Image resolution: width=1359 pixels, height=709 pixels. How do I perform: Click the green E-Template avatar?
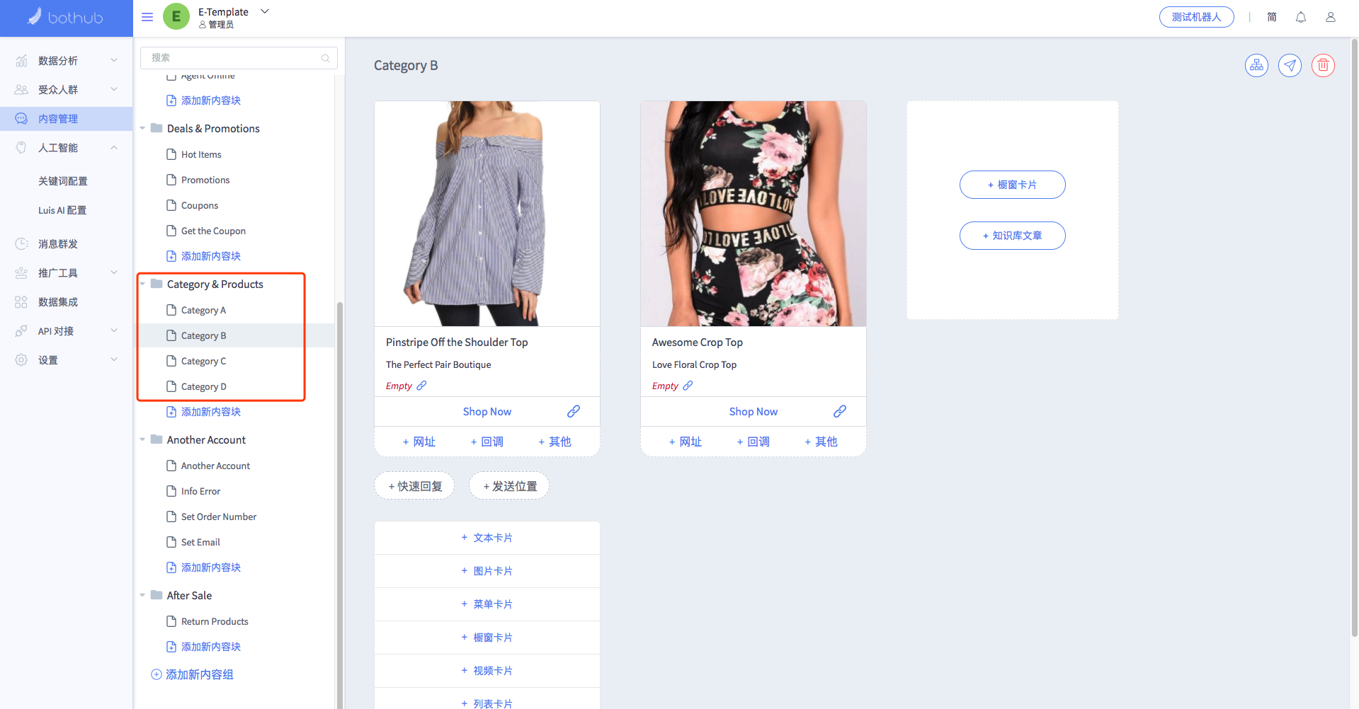click(176, 16)
